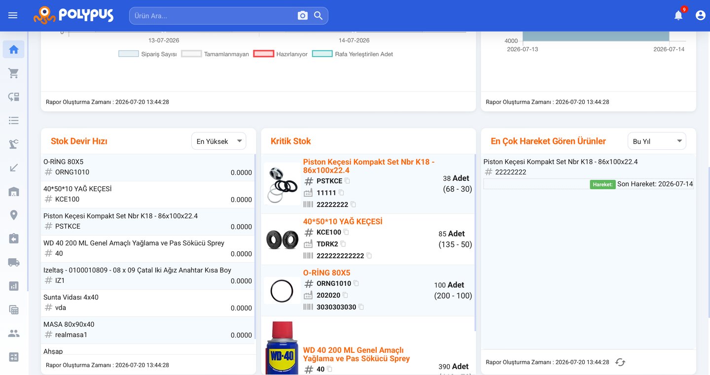Click code realmasa1 under MASA
Viewport: 710px width, 375px height.
pos(71,335)
